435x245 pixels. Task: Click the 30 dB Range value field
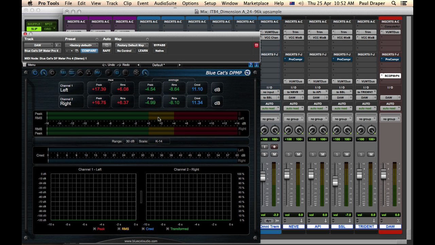130,141
